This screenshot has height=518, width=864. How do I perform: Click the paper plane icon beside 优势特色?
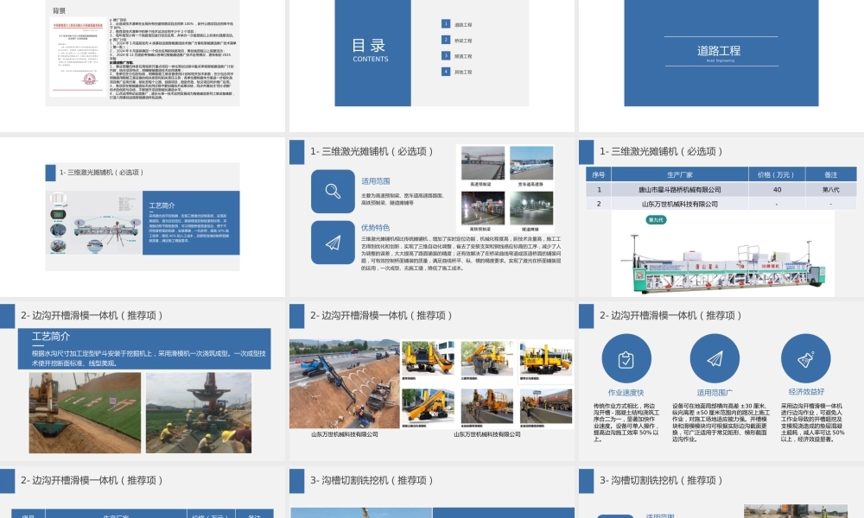333,243
